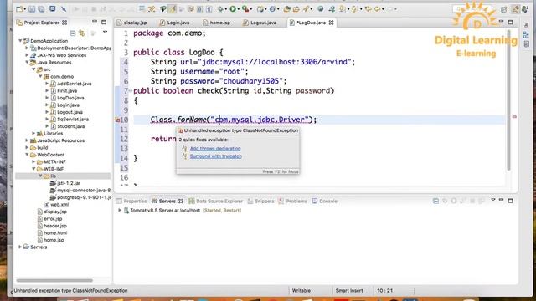Expand Libraries node in tree
536x301 pixels.
tap(33, 134)
